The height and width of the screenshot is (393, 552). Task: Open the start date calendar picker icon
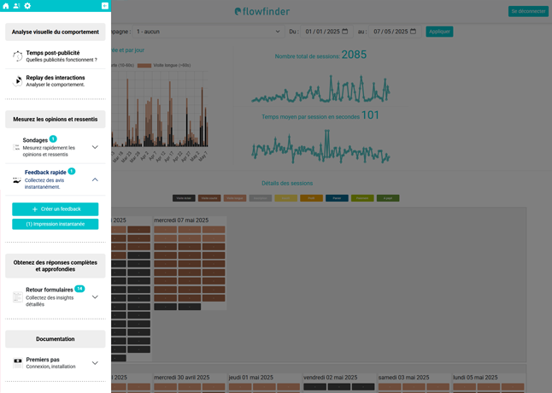tap(345, 32)
